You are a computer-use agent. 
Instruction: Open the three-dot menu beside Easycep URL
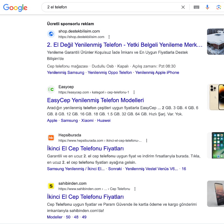click(134, 92)
